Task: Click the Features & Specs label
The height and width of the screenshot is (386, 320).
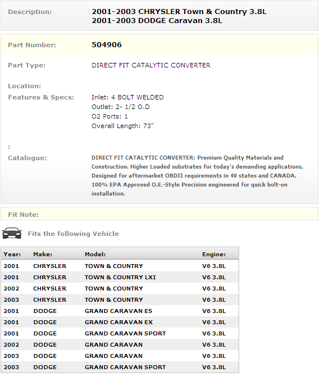Action: (x=41, y=97)
